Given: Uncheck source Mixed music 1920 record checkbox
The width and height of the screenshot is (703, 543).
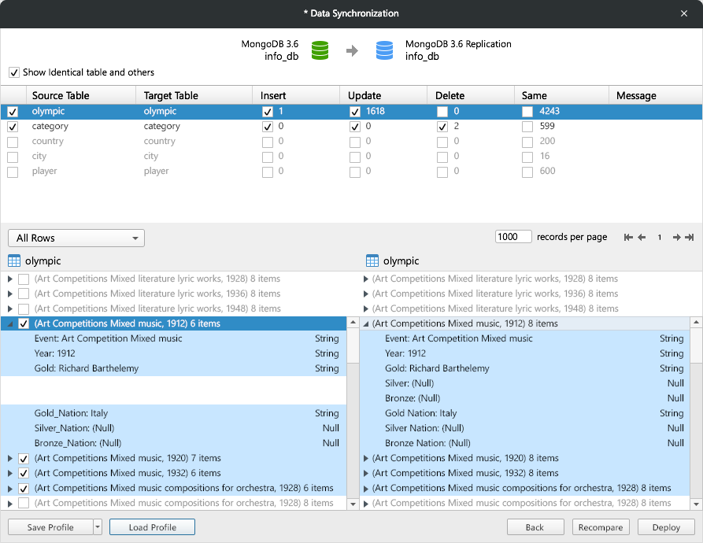Looking at the screenshot, I should coord(24,459).
